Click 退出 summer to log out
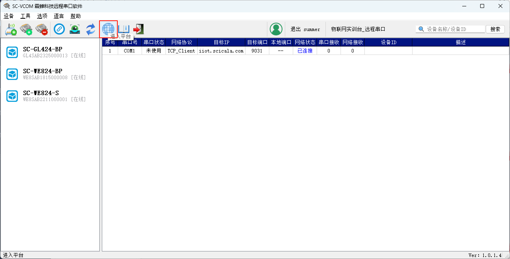The height and width of the screenshot is (259, 510). click(x=305, y=29)
